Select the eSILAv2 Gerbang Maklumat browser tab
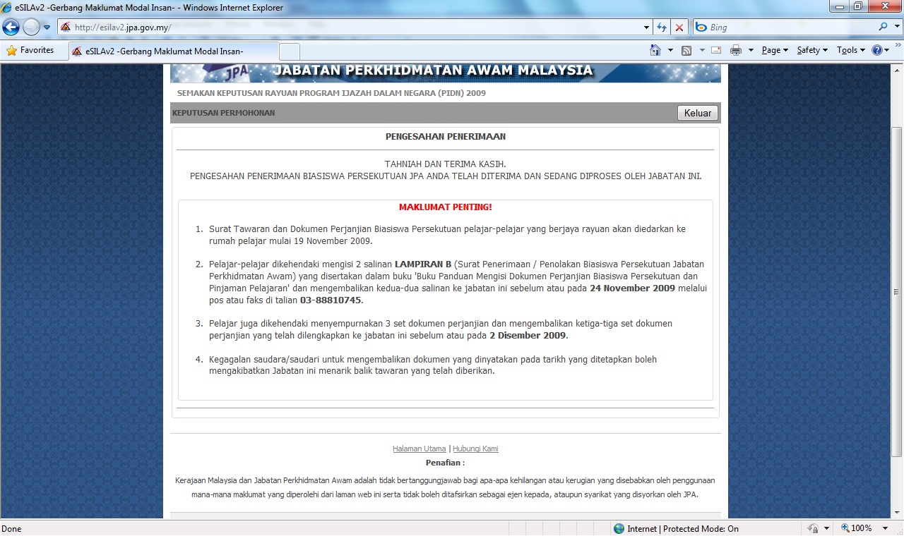904x536 pixels. 173,51
